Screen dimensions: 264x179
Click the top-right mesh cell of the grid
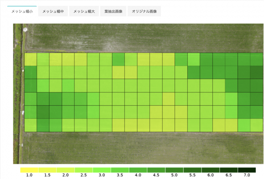[x=256, y=59]
